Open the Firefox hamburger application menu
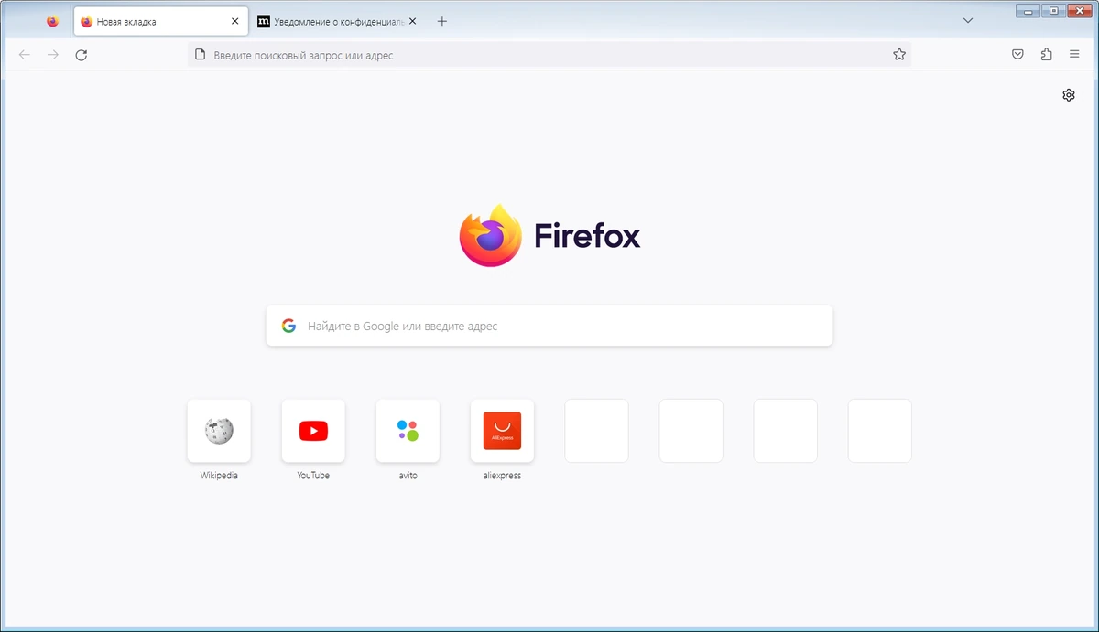This screenshot has height=632, width=1099. click(1074, 55)
